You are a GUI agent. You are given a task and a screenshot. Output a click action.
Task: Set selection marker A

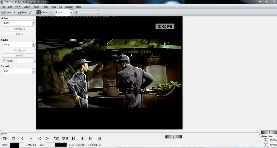point(56,138)
